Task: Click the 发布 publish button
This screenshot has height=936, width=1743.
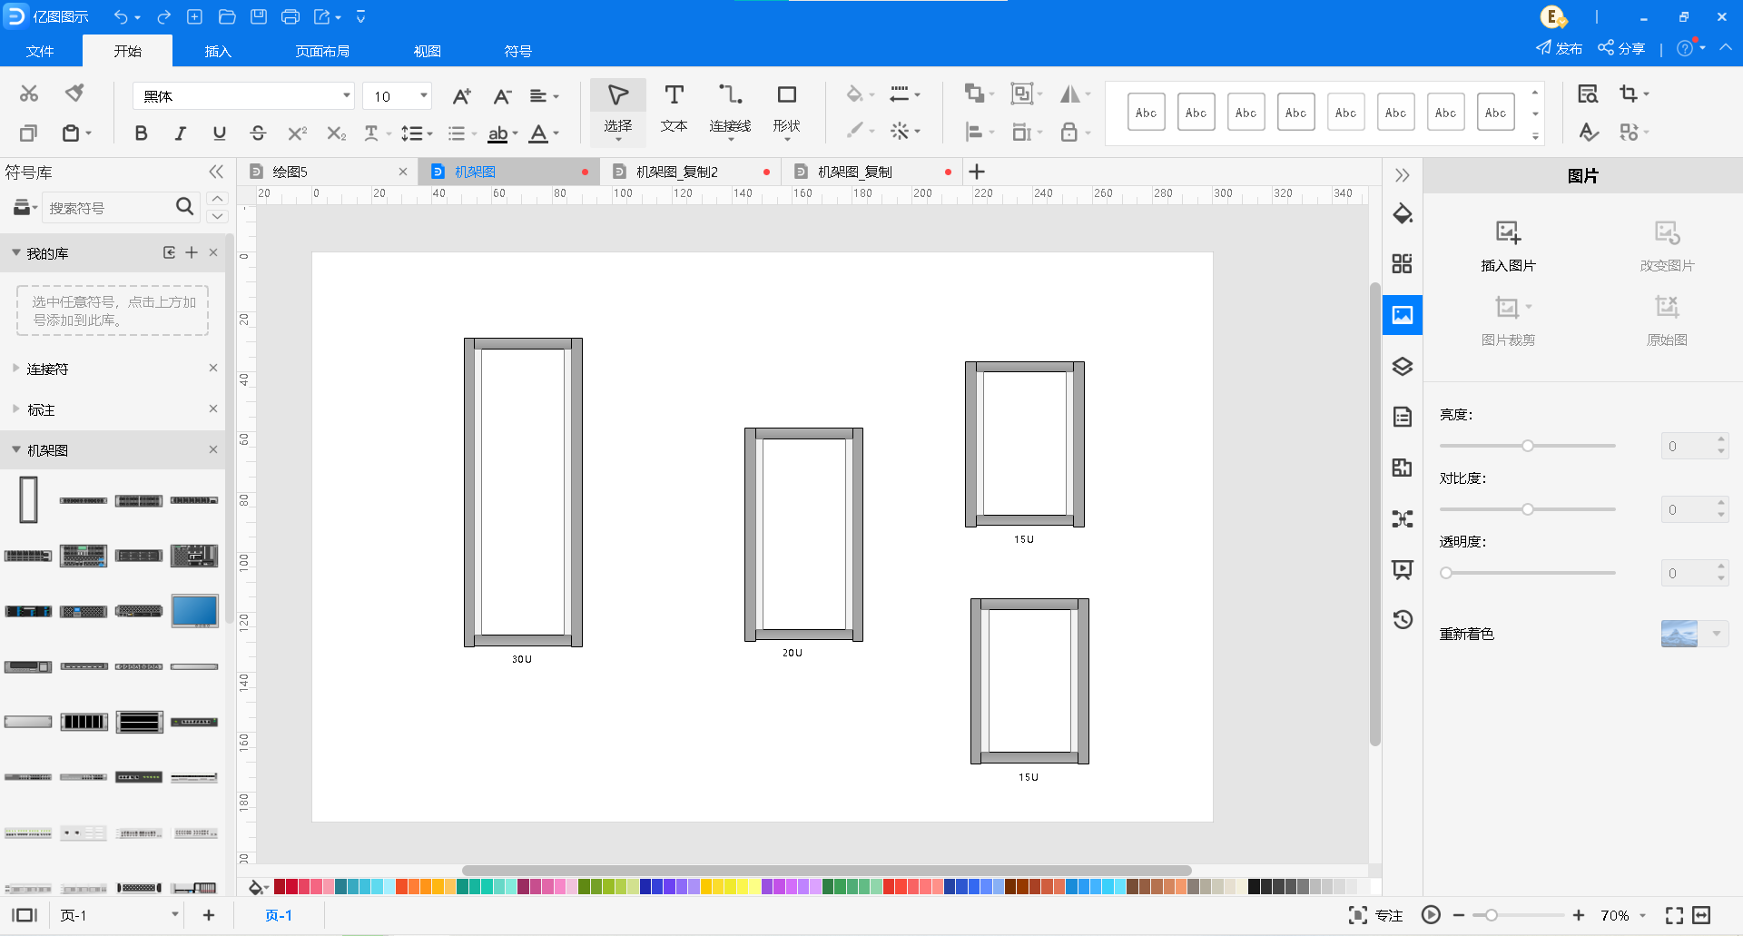Action: 1559,48
